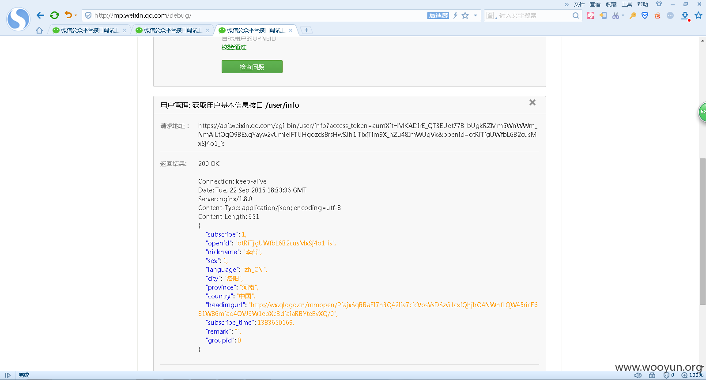The image size is (706, 380).
Task: Expand the screenshot tool dropdown arrow
Action: (x=623, y=15)
